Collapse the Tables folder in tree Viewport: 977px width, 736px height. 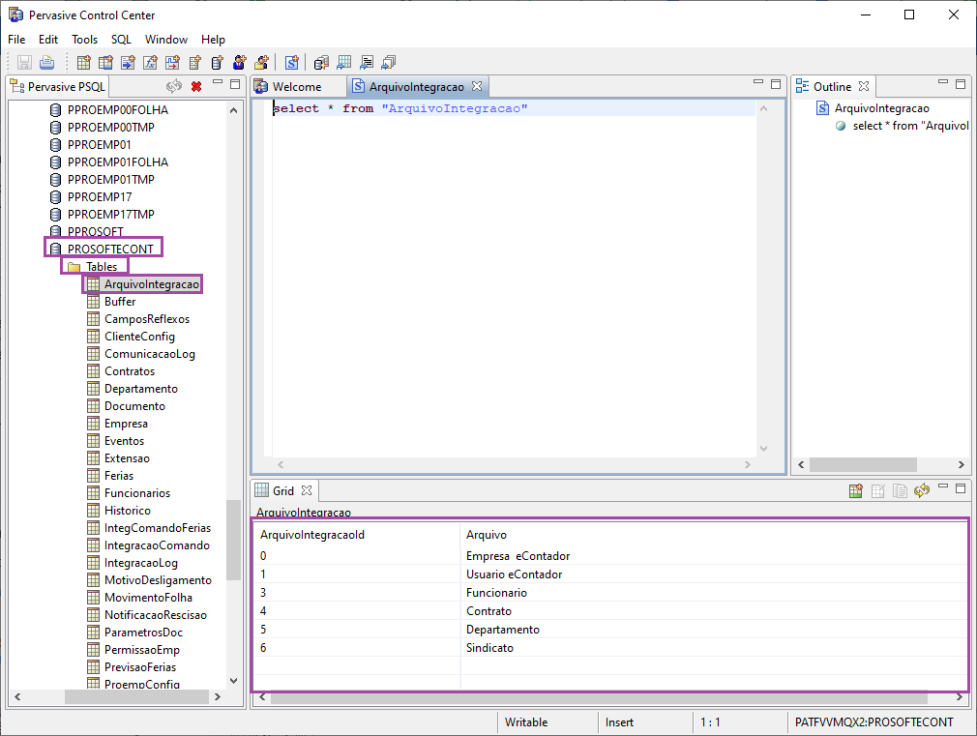[x=101, y=266]
